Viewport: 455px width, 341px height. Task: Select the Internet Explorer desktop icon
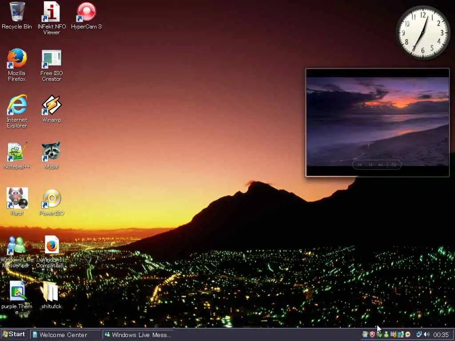pyautogui.click(x=17, y=111)
